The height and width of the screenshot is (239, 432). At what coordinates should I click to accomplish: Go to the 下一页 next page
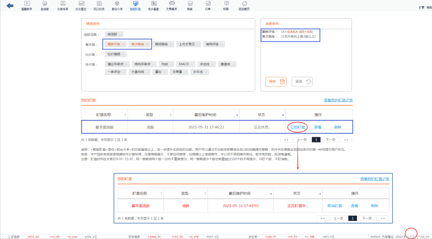(x=329, y=139)
